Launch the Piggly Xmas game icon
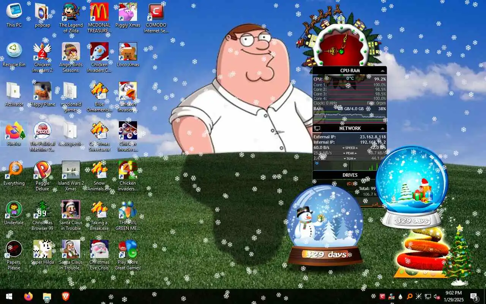The width and height of the screenshot is (486, 304). (x=128, y=16)
